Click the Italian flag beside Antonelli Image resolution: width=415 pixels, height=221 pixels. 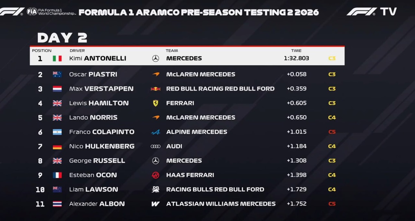pyautogui.click(x=57, y=58)
